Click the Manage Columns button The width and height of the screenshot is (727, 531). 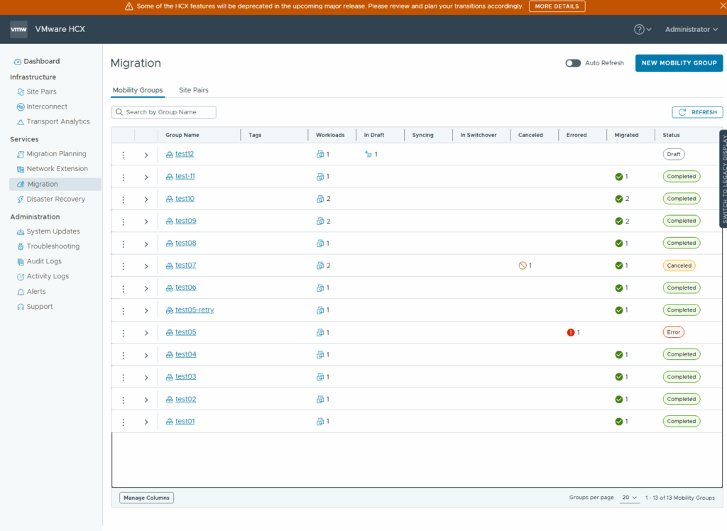tap(146, 498)
